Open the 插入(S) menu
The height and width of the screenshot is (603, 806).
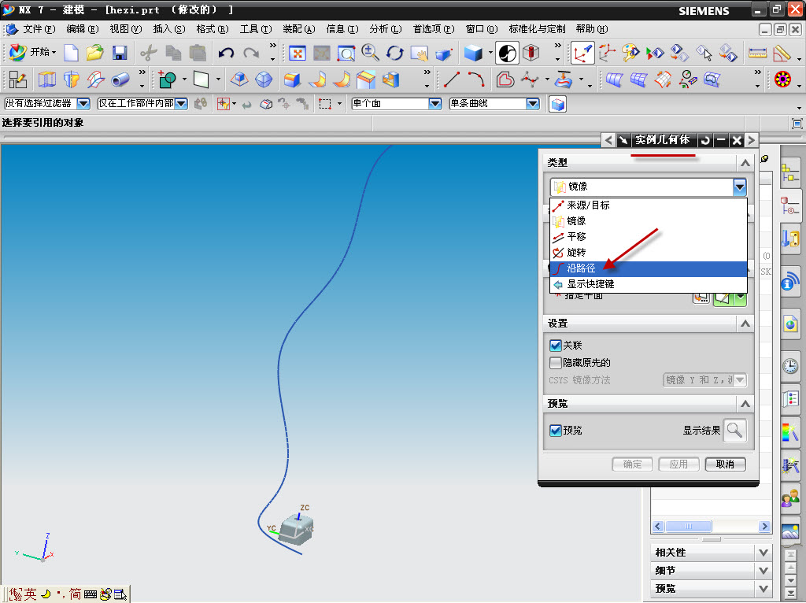pos(169,29)
